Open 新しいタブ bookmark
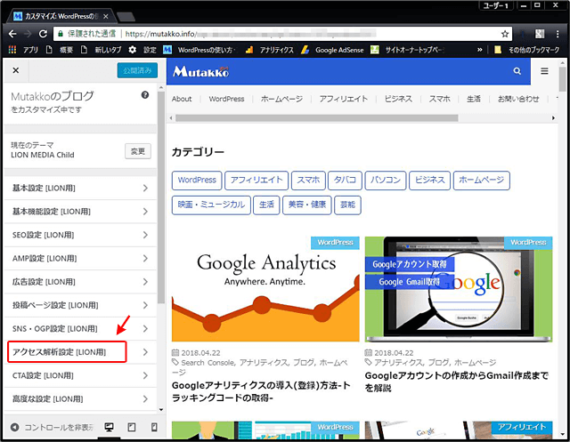 [101, 50]
